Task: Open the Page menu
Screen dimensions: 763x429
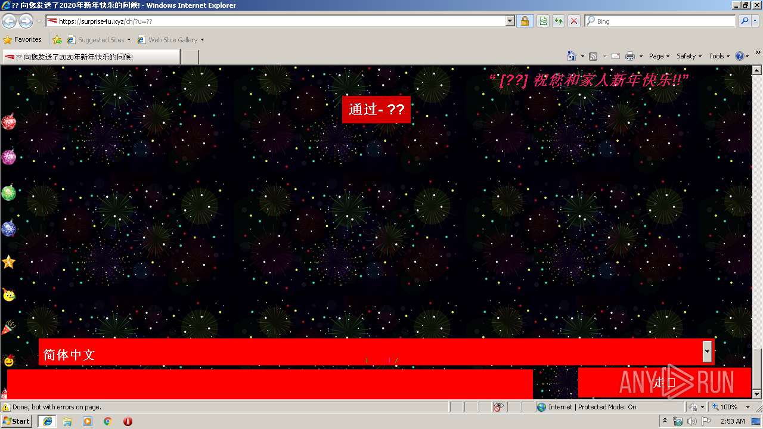Action: [659, 56]
